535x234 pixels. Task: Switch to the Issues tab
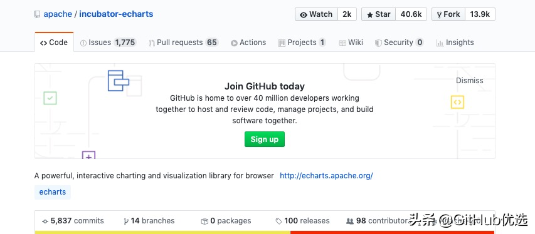[108, 43]
